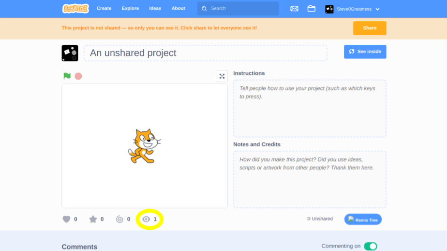The width and height of the screenshot is (447, 251).
Task: Go to Scratch home via logo
Action: pyautogui.click(x=75, y=9)
